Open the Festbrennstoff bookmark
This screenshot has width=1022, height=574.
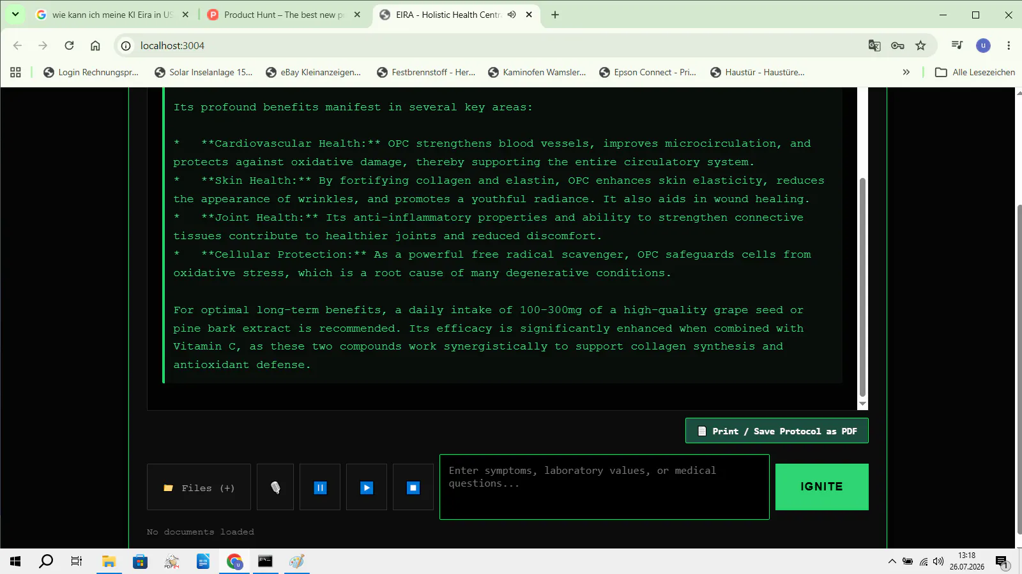point(426,72)
